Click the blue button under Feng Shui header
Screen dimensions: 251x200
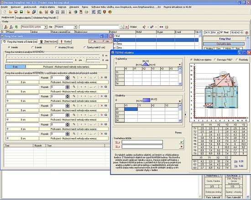[x=224, y=44]
